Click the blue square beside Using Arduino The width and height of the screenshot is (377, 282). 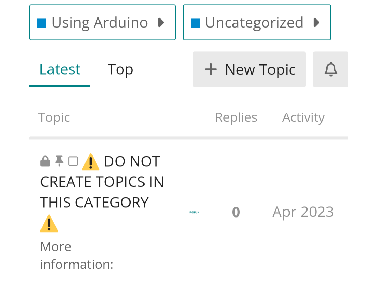click(42, 23)
